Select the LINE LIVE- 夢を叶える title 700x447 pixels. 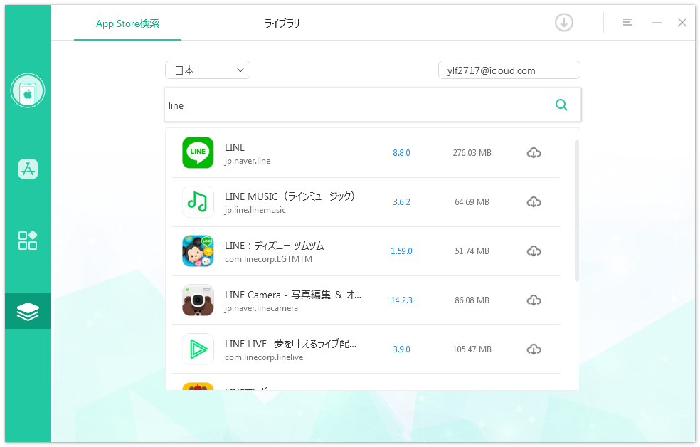pyautogui.click(x=291, y=344)
